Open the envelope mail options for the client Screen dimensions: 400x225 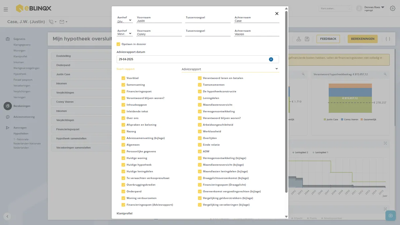coord(63,22)
